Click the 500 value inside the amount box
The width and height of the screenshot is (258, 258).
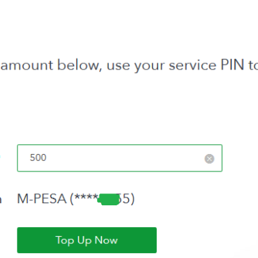38,157
